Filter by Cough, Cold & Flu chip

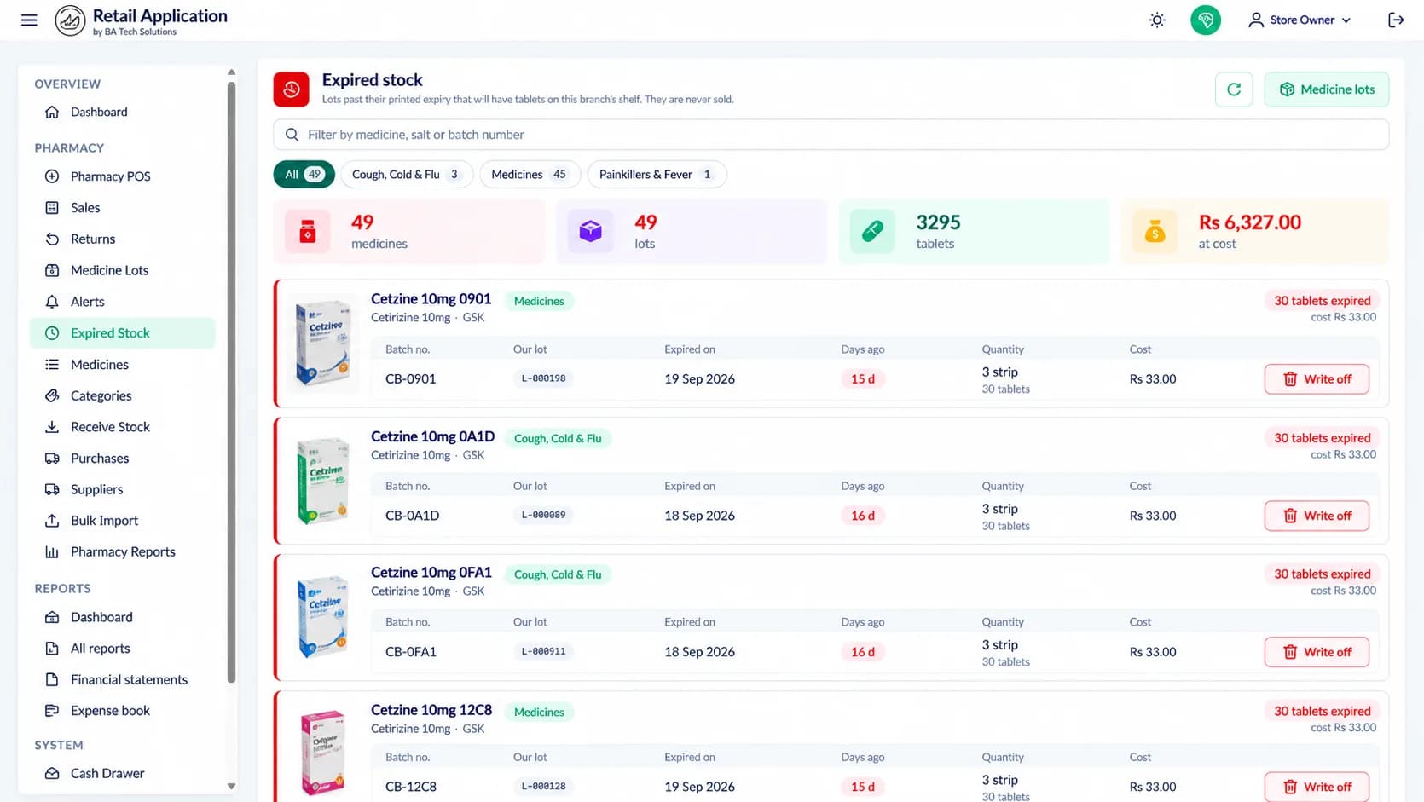(x=407, y=175)
